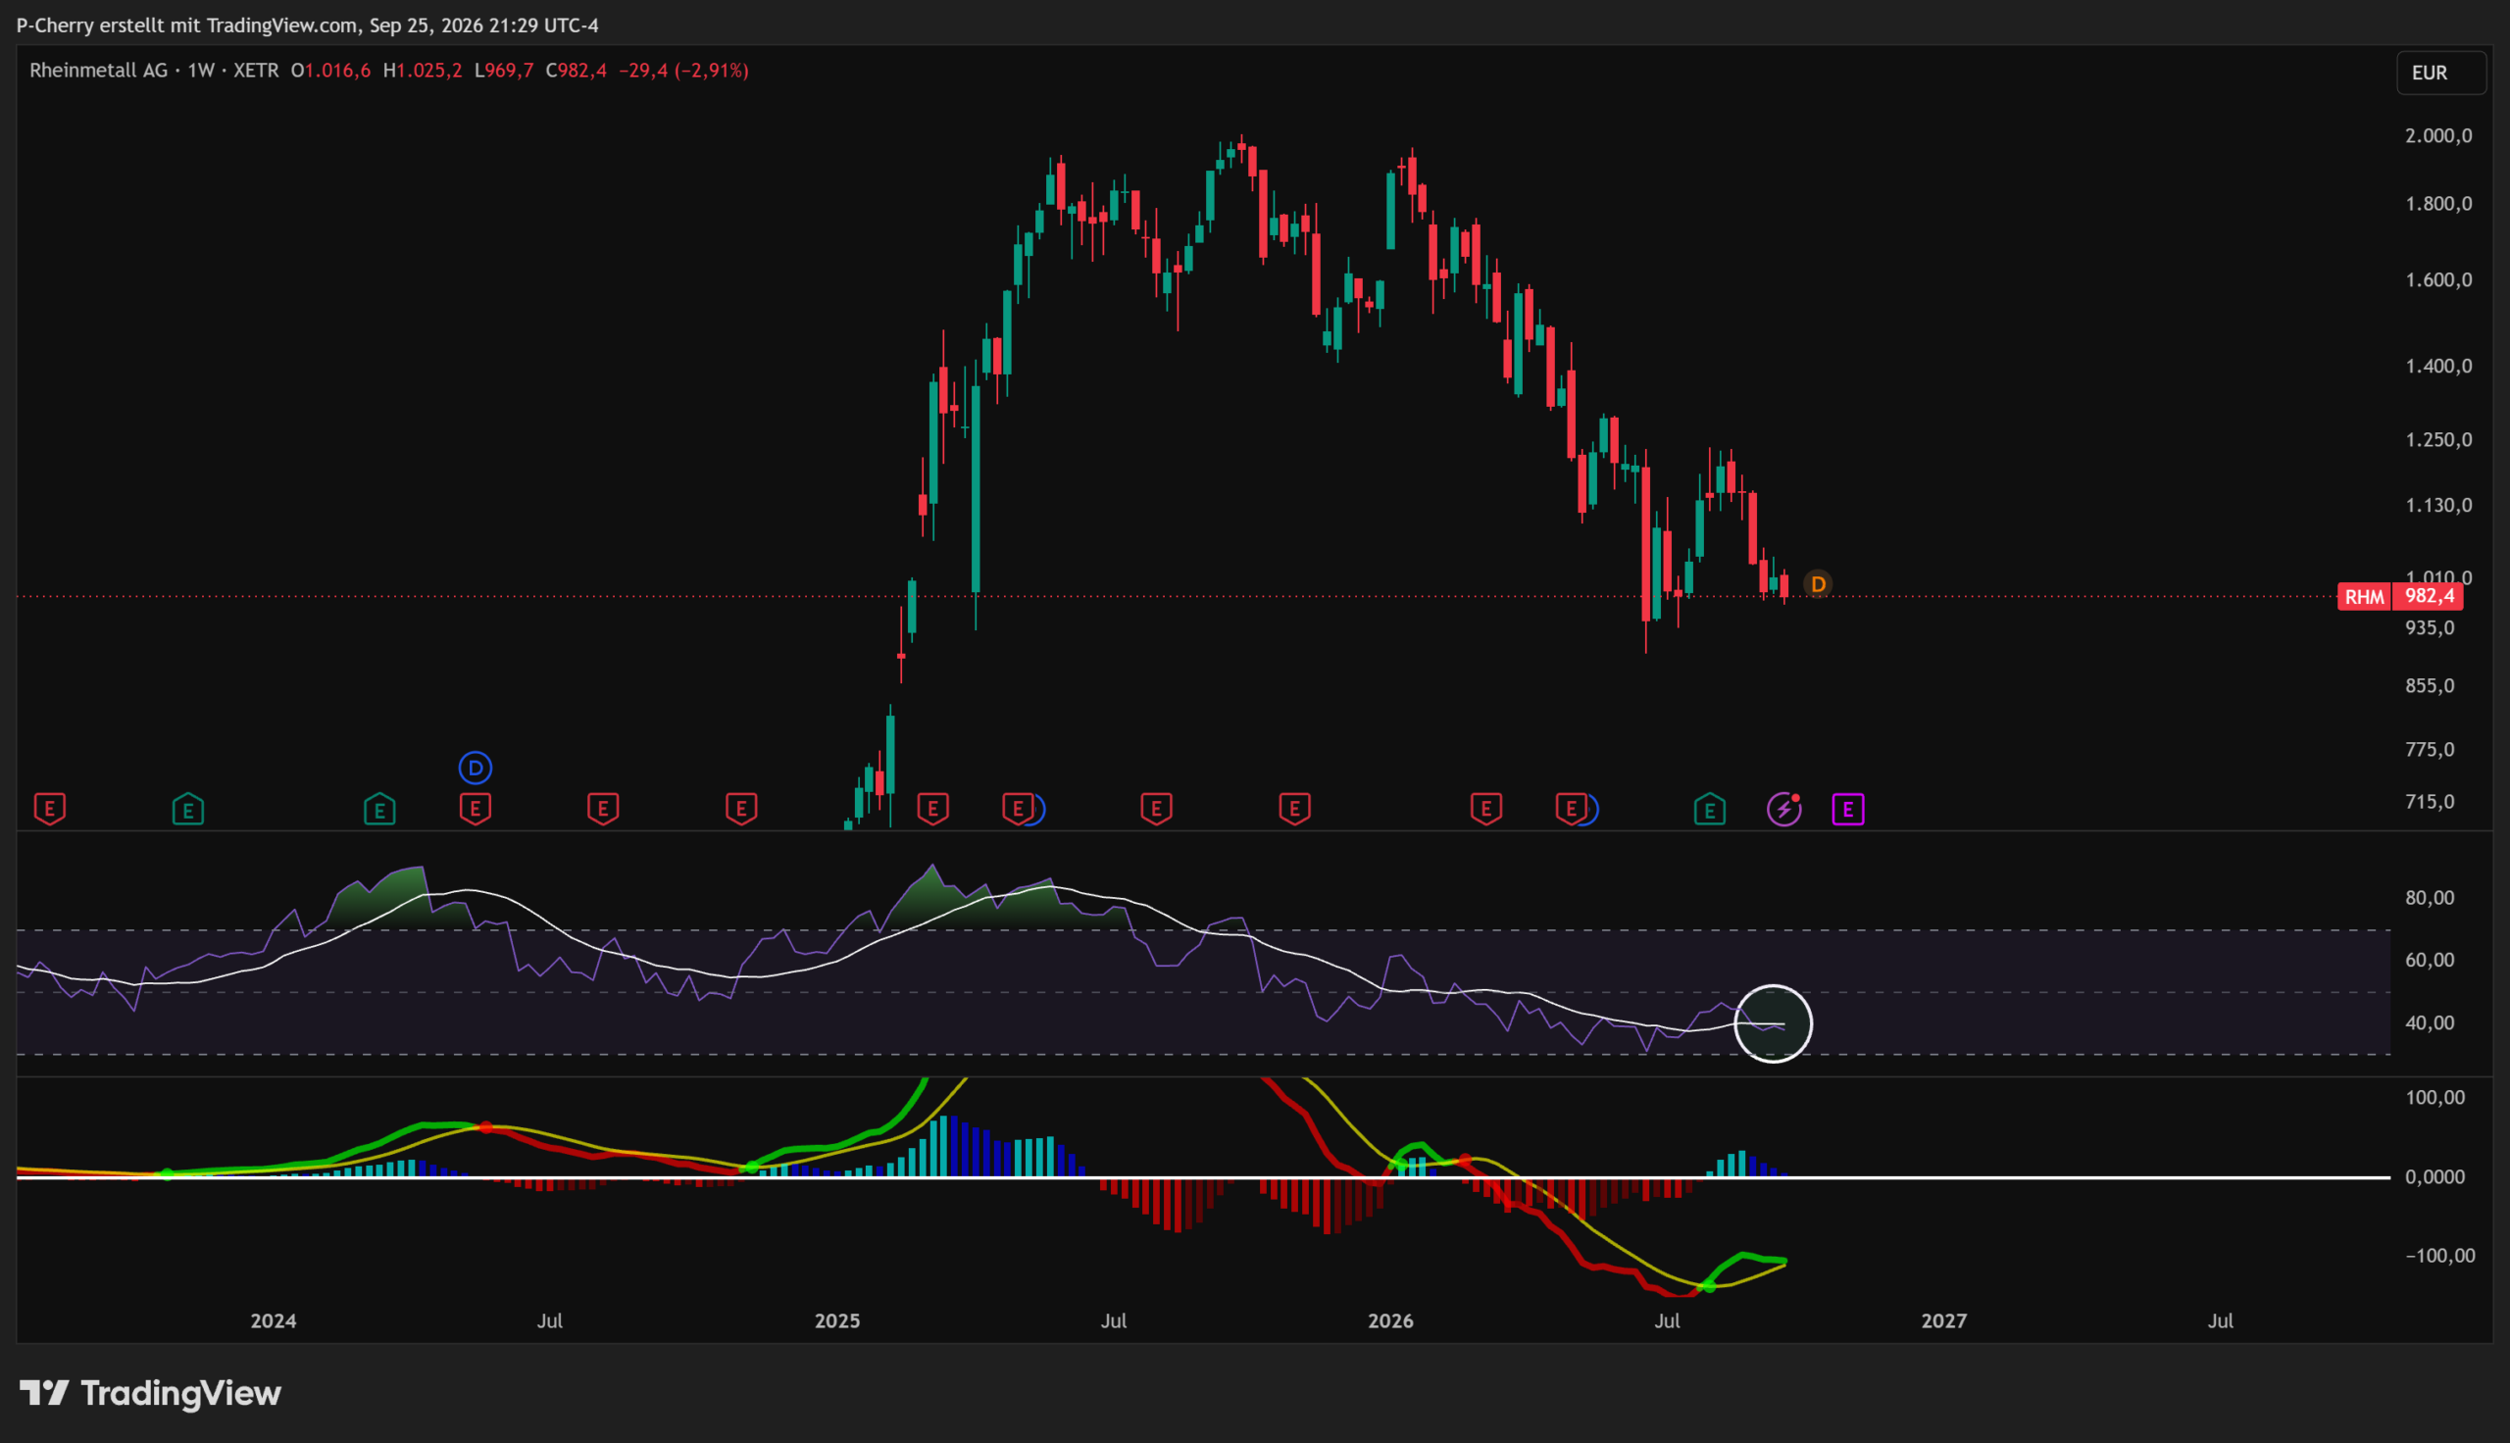Click the 80,00 RSI scale label
The width and height of the screenshot is (2510, 1443).
[2430, 898]
